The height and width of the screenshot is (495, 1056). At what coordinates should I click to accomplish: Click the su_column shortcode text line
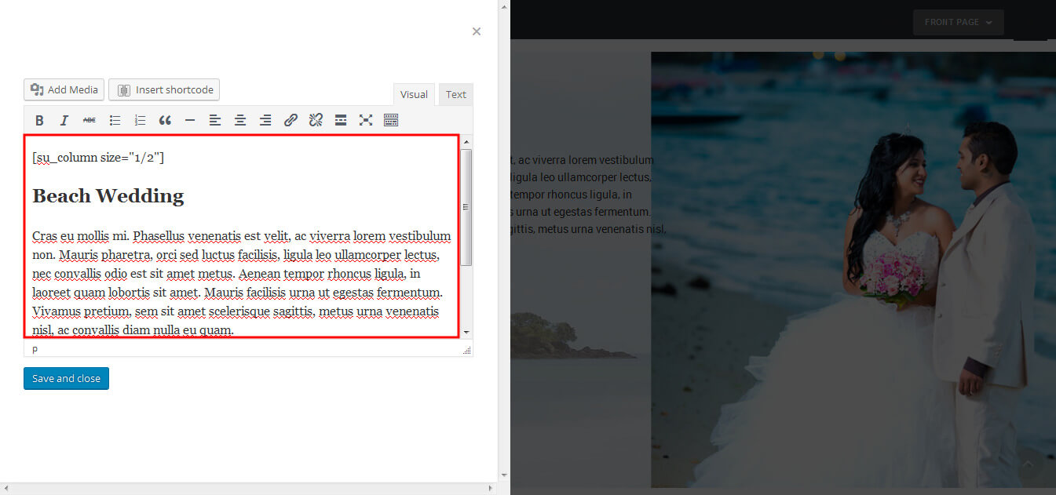(x=98, y=158)
